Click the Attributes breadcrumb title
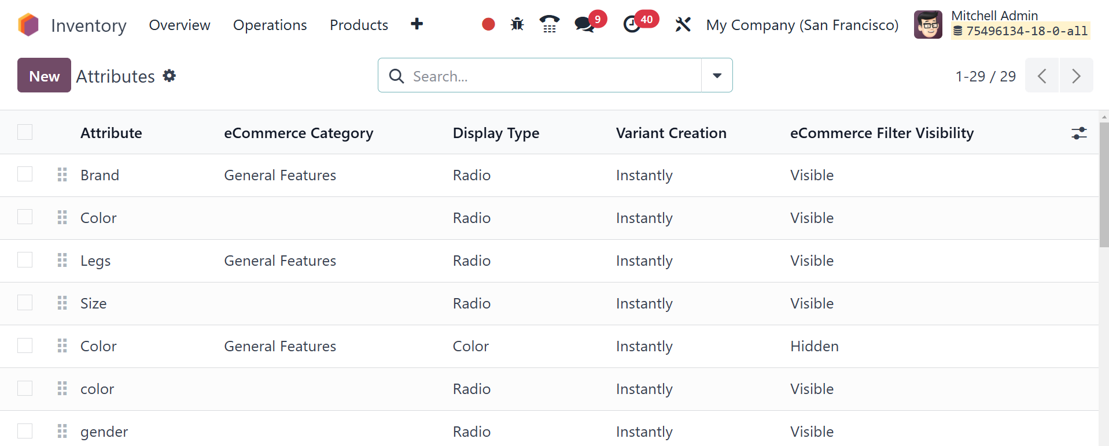Screen dimensions: 1109x446 tap(115, 76)
